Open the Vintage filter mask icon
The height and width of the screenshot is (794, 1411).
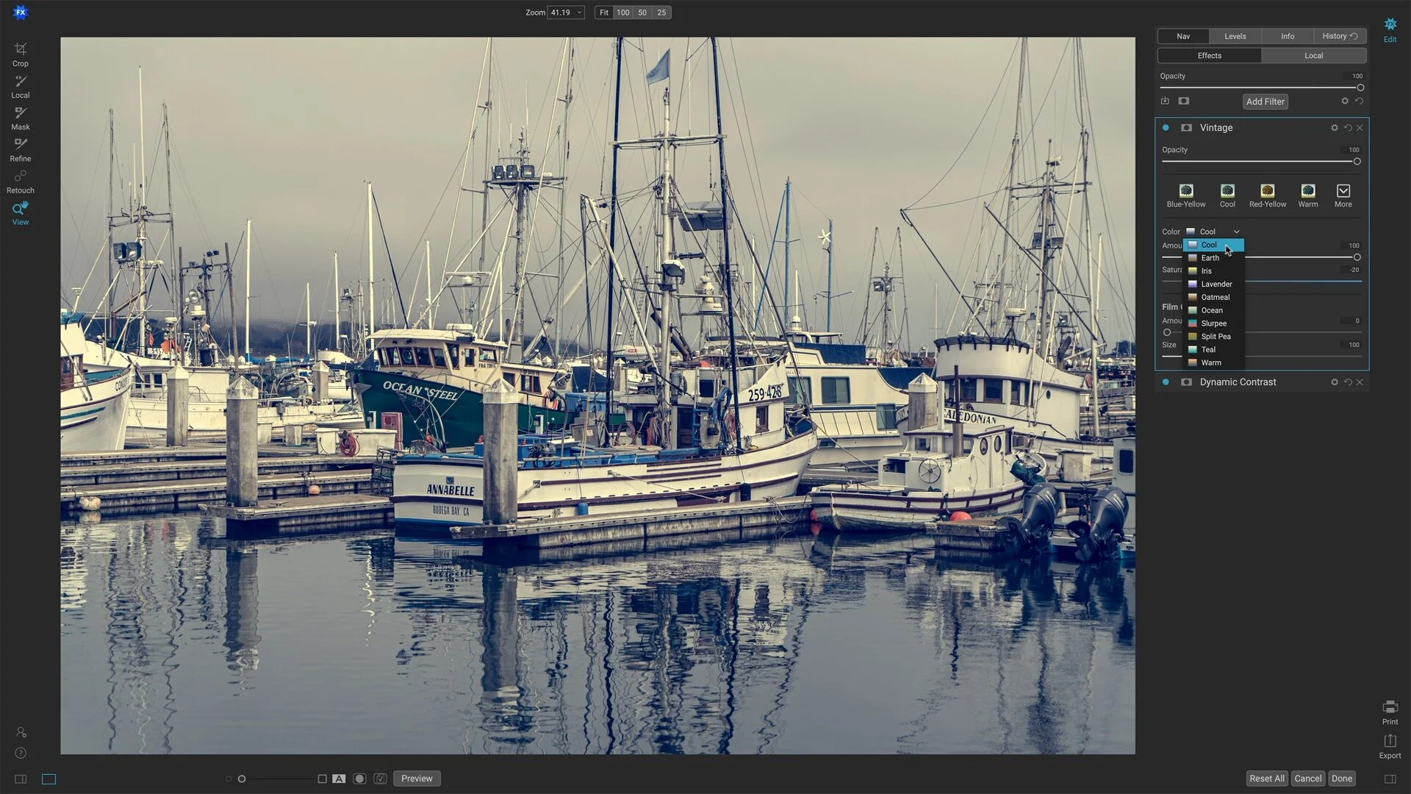1186,128
